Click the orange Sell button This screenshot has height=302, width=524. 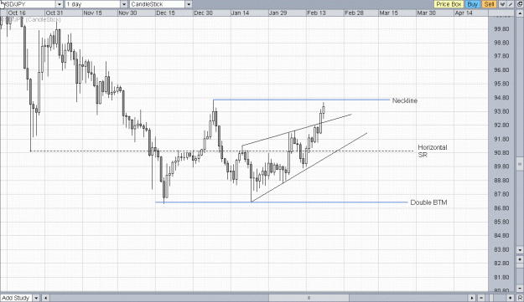[x=489, y=4]
